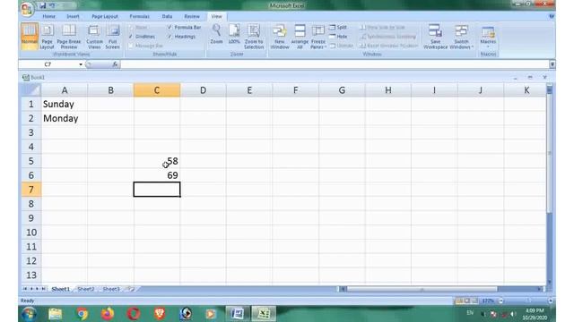The image size is (574, 322).
Task: Click the horizontal scrollbar thumb
Action: (422, 289)
